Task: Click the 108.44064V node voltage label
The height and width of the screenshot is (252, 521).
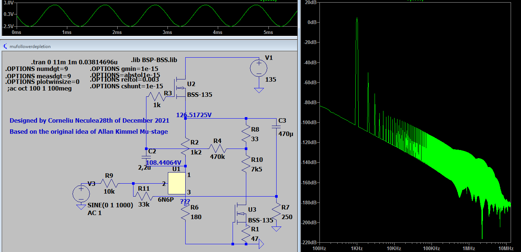Action: 164,163
